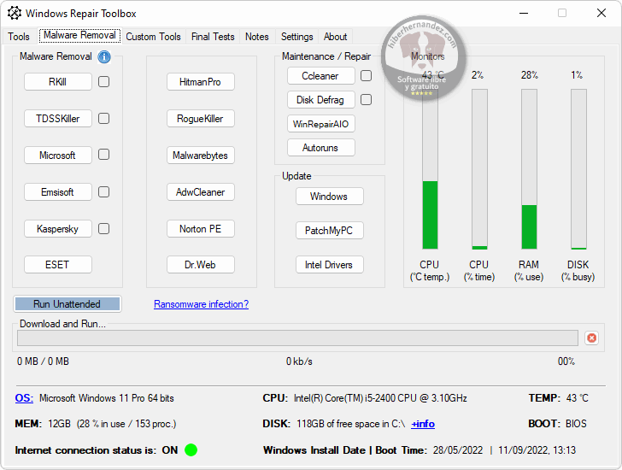Run HitmanPro
Image resolution: width=622 pixels, height=470 pixels.
click(200, 82)
